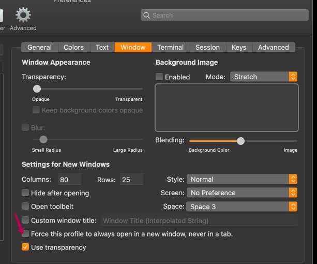Open the Screen No Preference dropdown
317x264 pixels.
[242, 193]
